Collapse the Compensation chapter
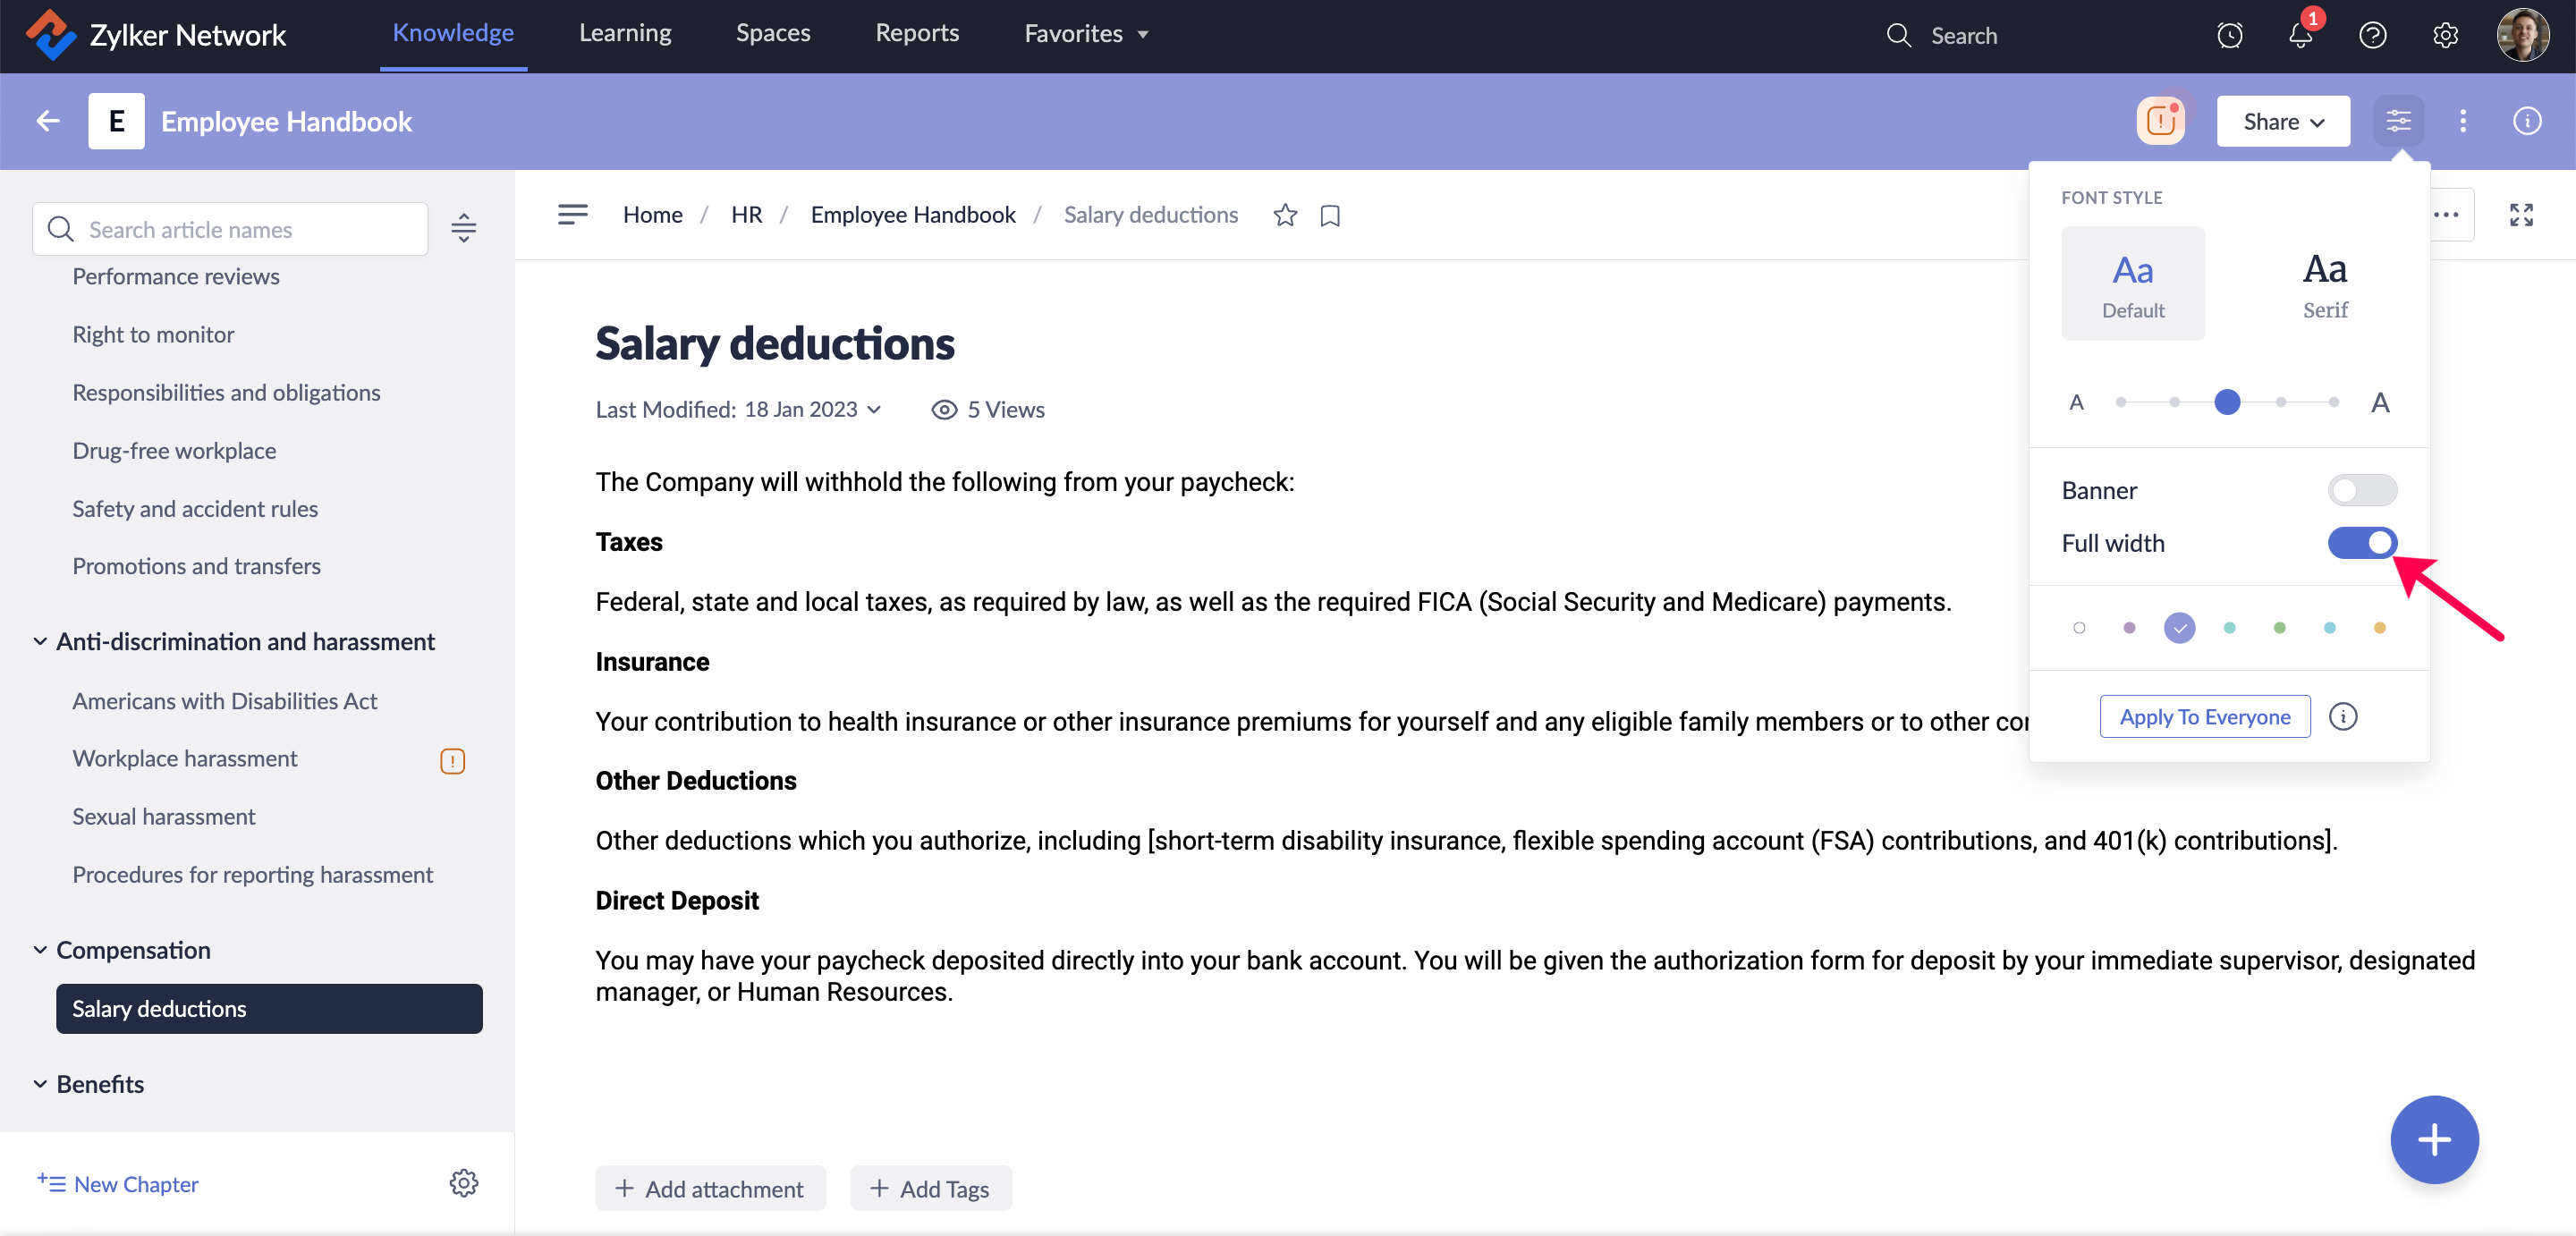The width and height of the screenshot is (2576, 1236). (40, 950)
